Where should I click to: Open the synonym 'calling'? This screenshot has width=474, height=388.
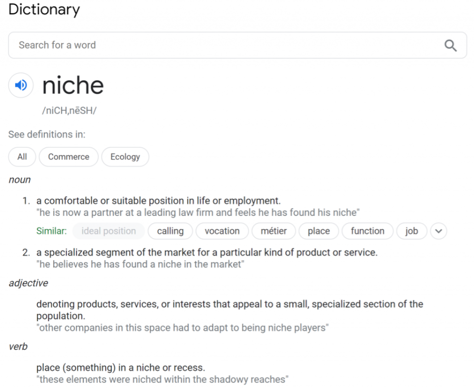click(x=170, y=231)
